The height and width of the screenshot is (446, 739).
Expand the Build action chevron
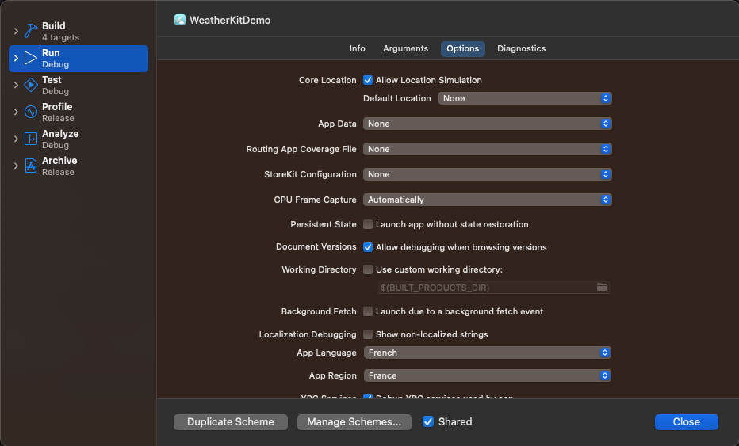(16, 31)
